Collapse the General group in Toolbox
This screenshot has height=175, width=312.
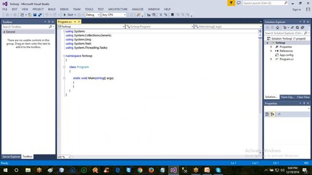click(4, 32)
